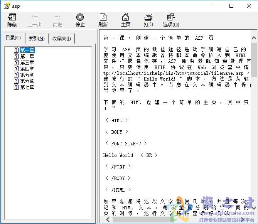
Task: Select the 第七章 topic in the tree
Action: point(27,87)
